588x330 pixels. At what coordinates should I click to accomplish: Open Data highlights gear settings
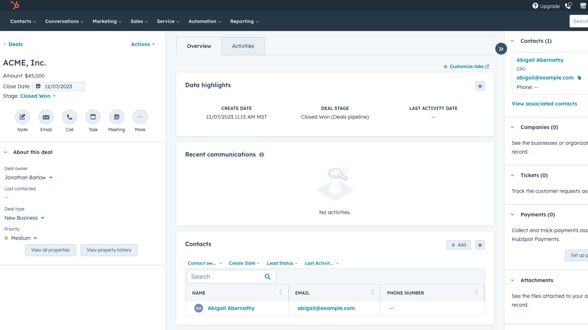point(480,86)
